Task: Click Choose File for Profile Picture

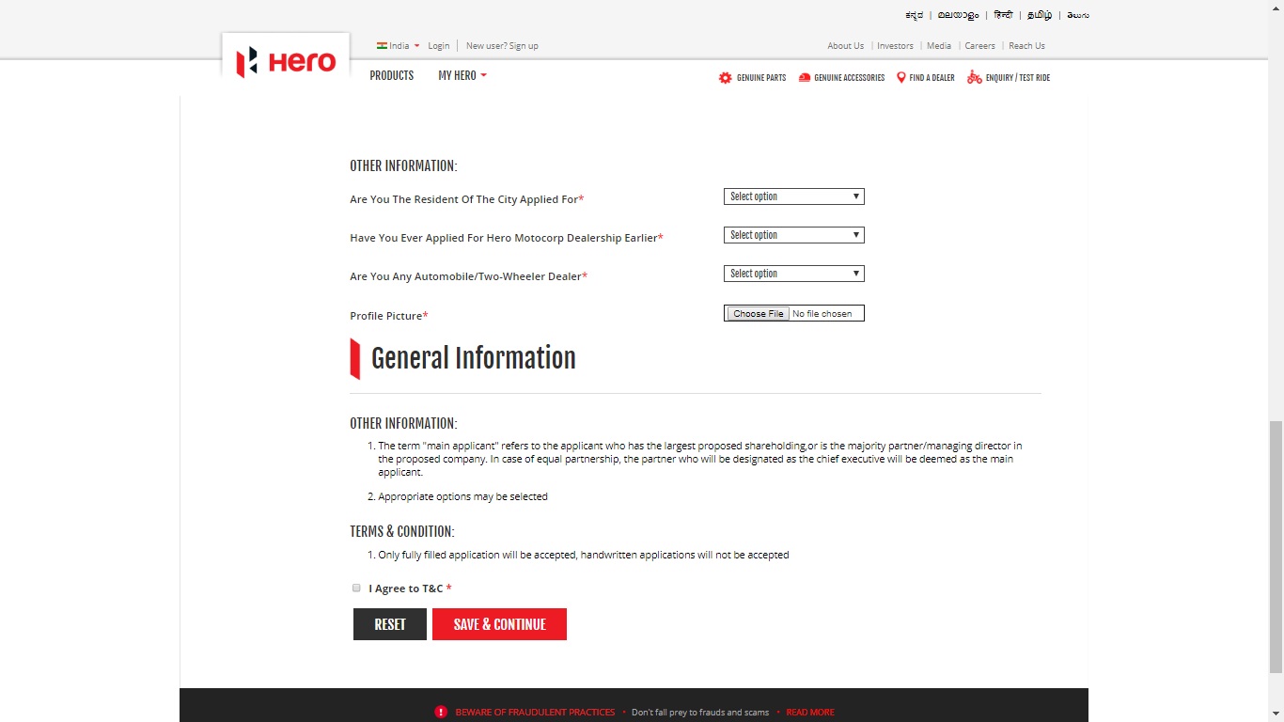Action: point(757,312)
